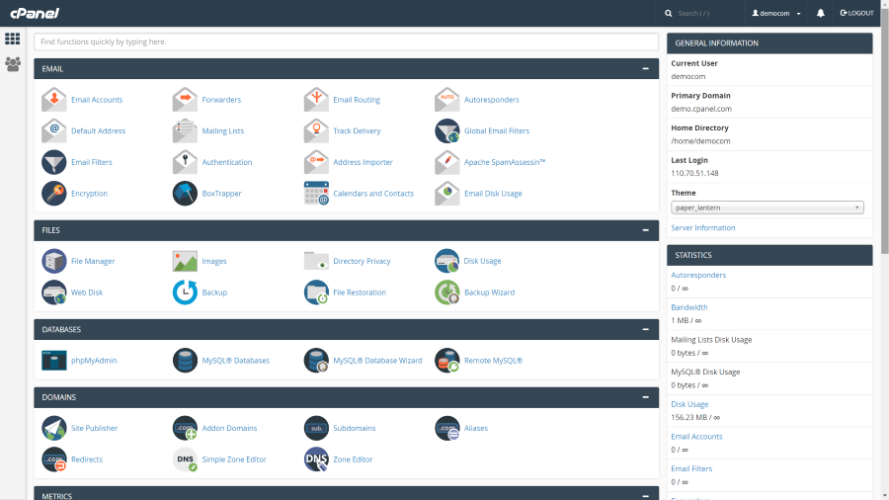
Task: Select the Autoresponders icon
Action: (x=446, y=100)
